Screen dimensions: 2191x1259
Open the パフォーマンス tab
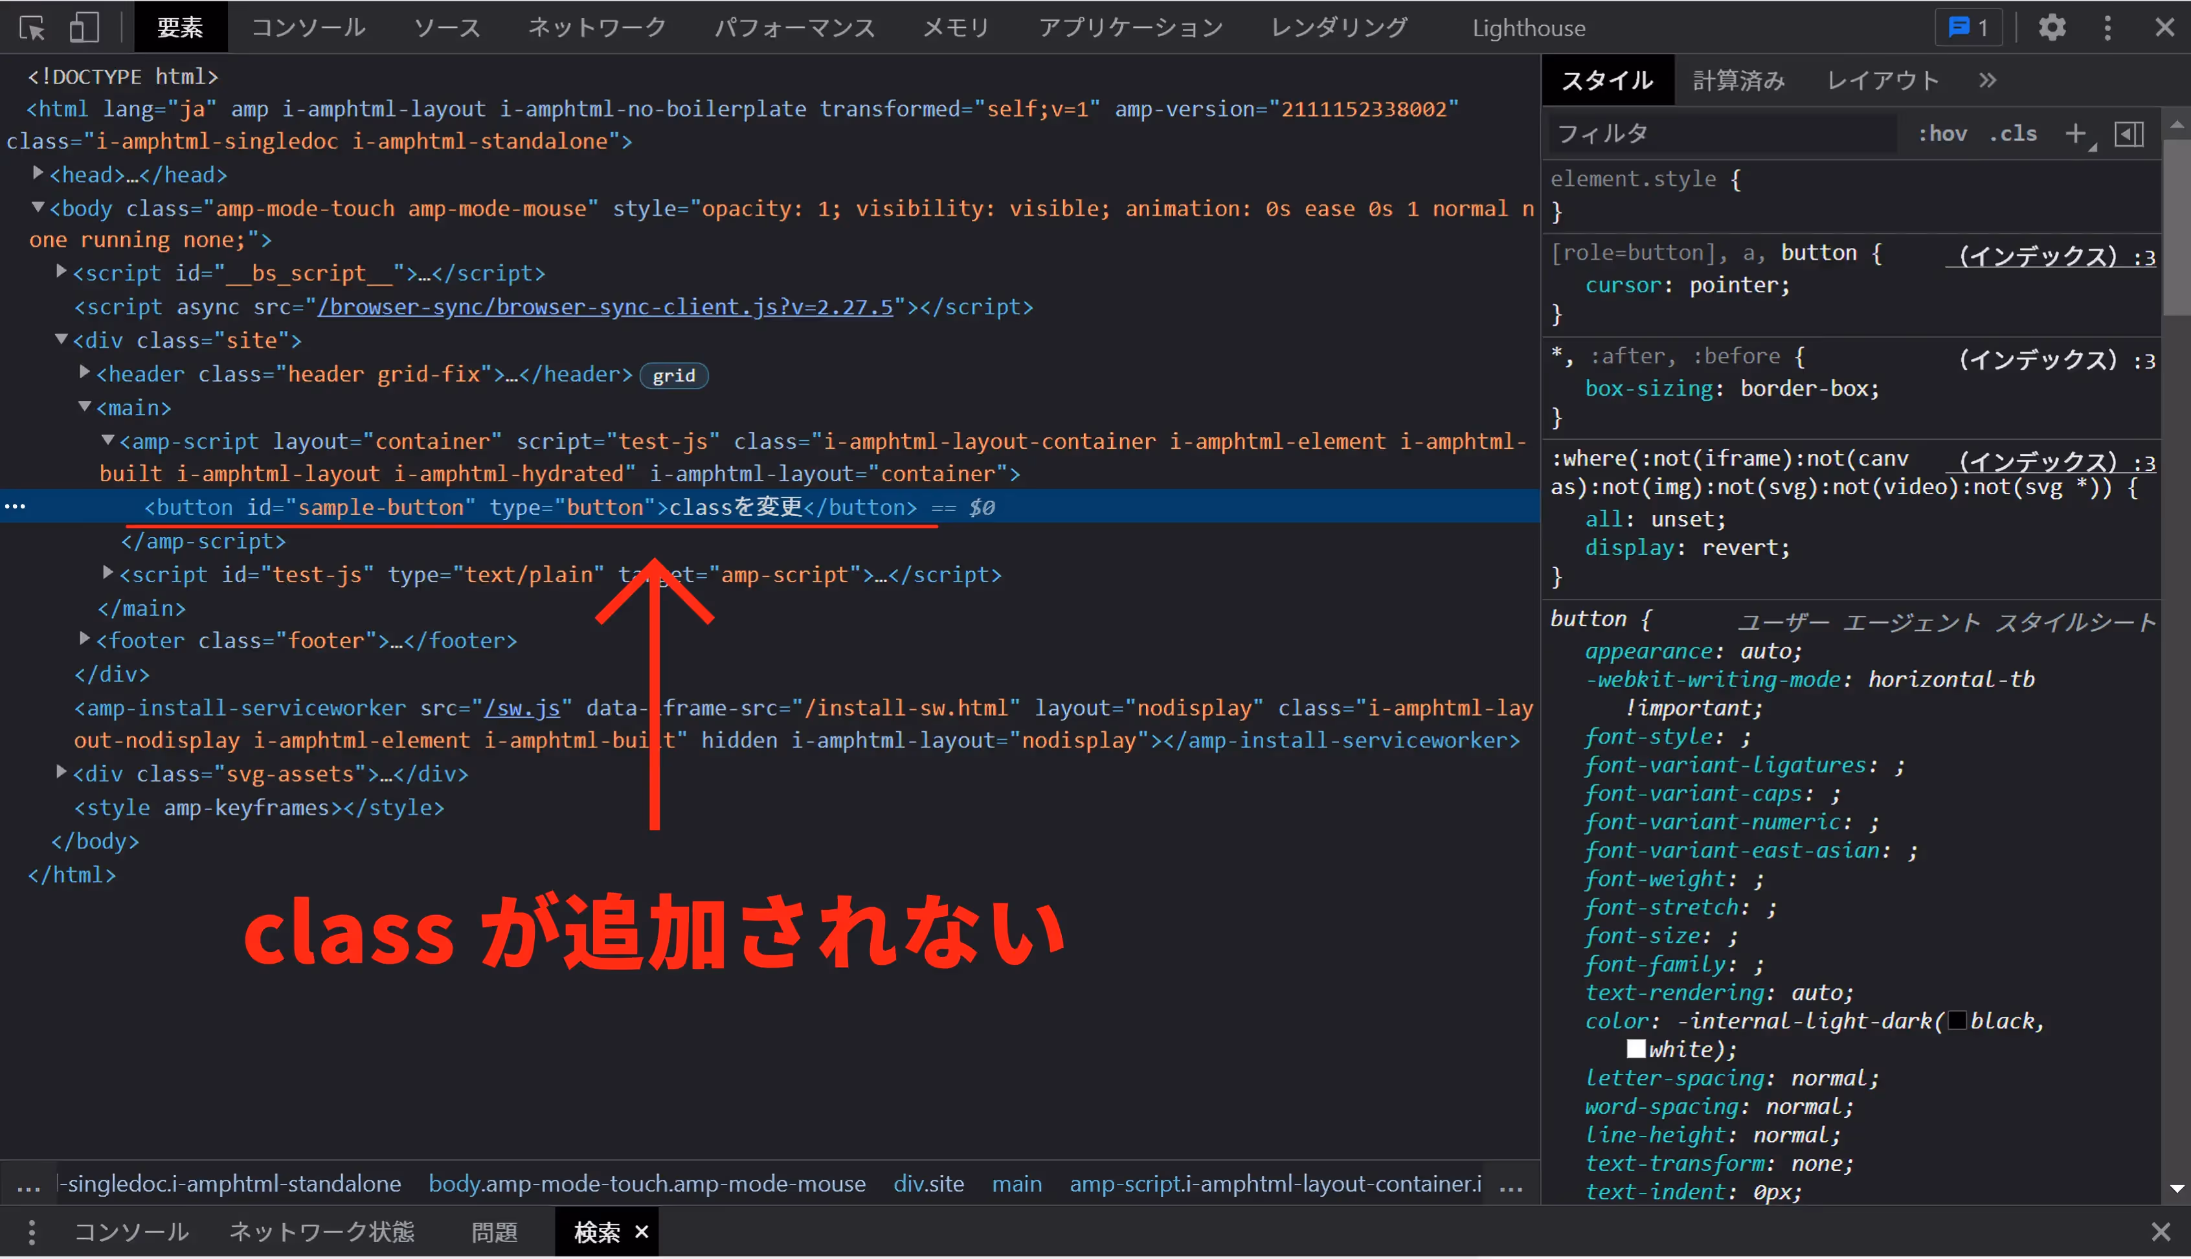tap(794, 28)
